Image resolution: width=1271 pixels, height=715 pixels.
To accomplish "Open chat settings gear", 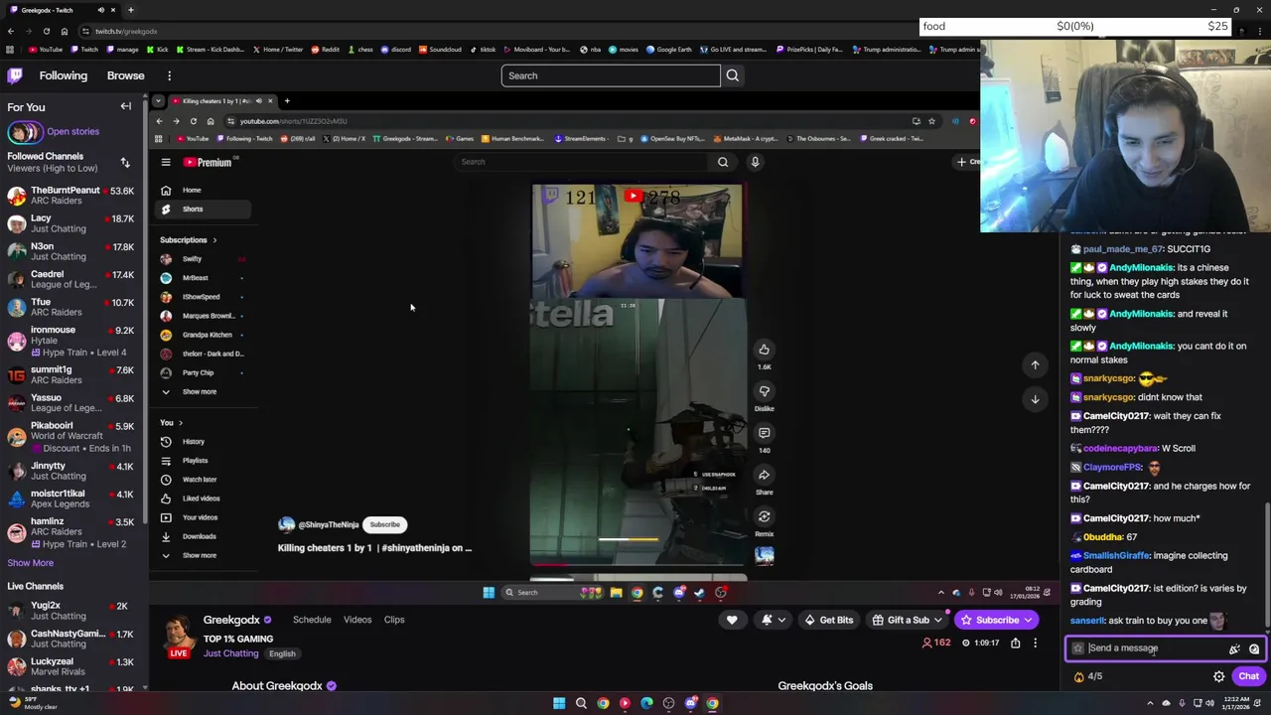I will click(1218, 676).
